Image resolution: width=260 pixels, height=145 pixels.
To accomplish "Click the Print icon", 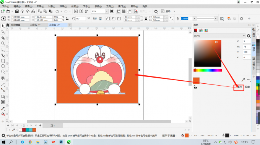I will [x=33, y=11].
